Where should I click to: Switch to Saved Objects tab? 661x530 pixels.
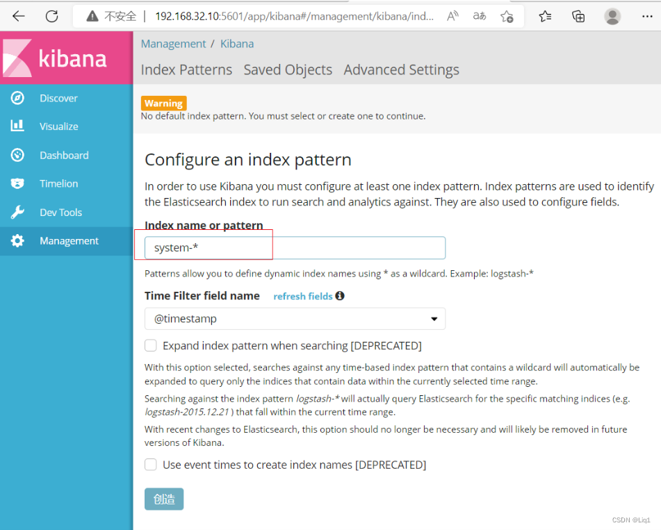[288, 69]
